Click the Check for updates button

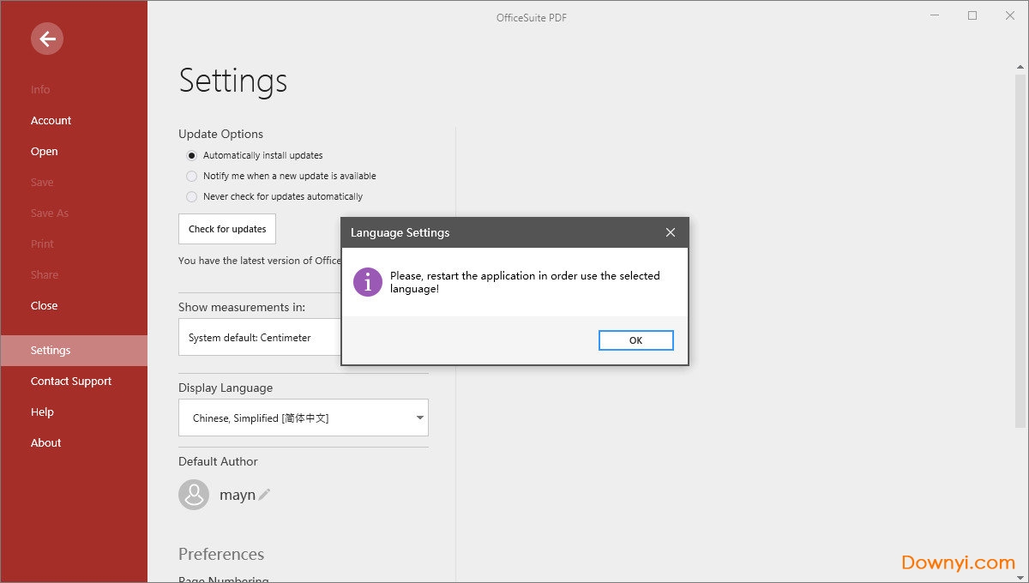coord(227,229)
